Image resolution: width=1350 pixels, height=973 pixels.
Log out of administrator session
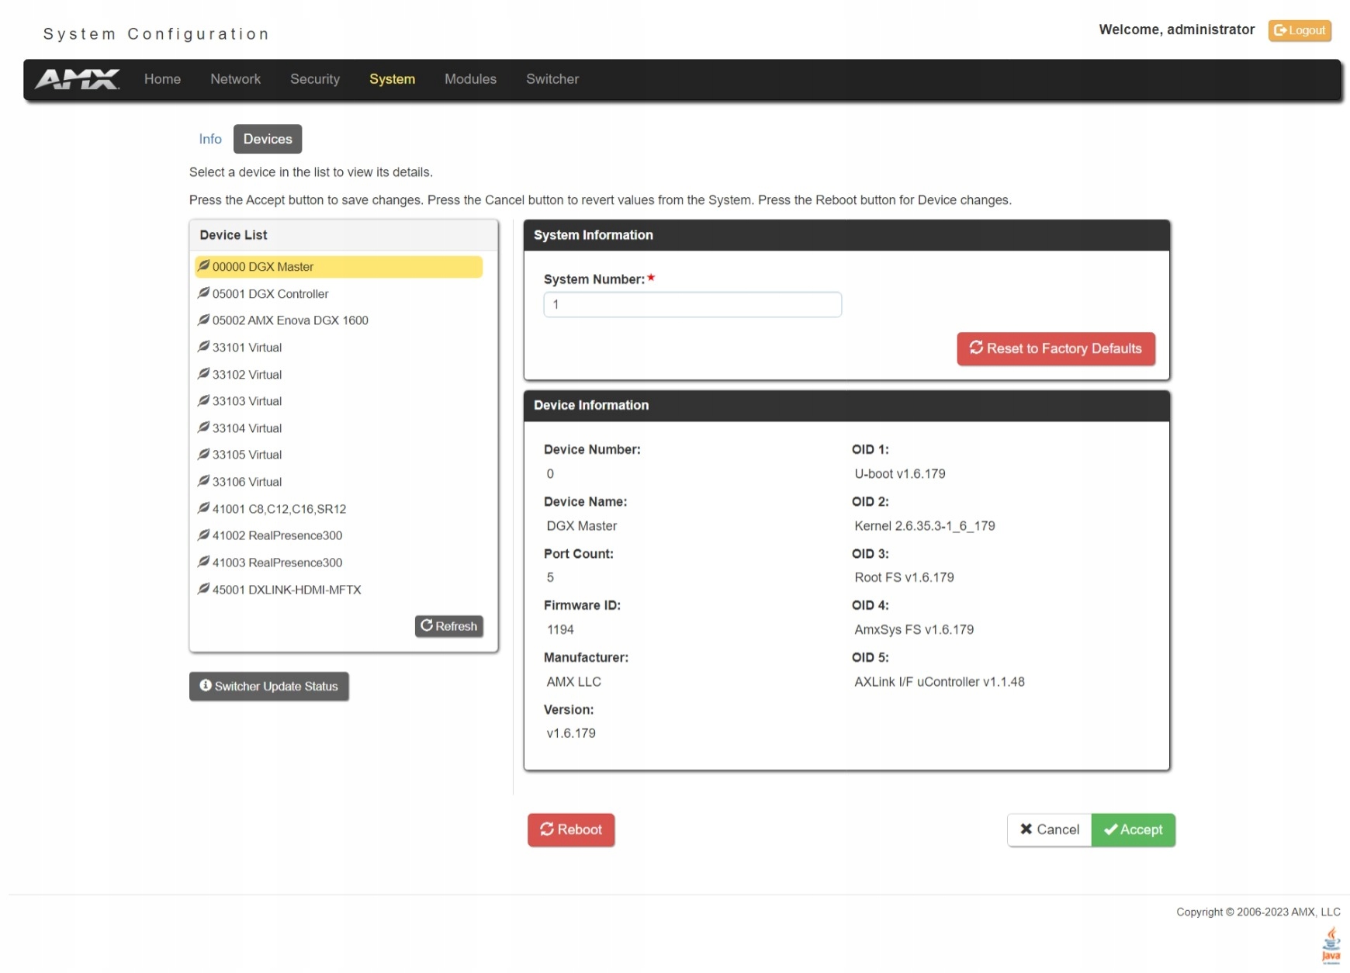[x=1300, y=30]
